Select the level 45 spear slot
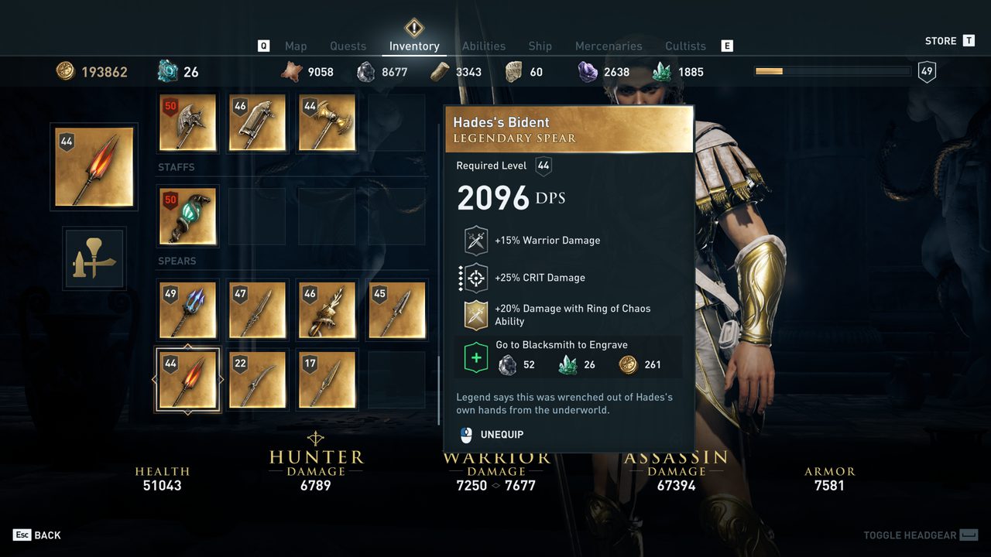The image size is (991, 557). (396, 310)
